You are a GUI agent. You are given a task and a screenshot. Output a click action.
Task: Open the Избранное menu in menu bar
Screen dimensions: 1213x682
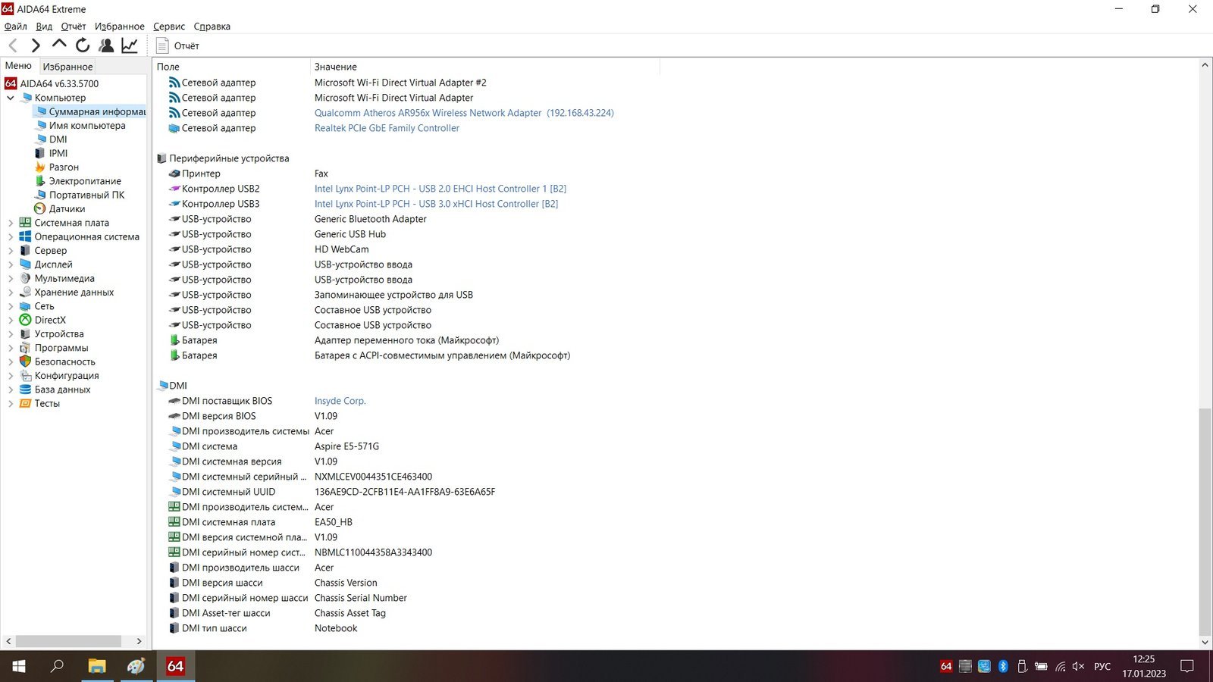pyautogui.click(x=119, y=27)
